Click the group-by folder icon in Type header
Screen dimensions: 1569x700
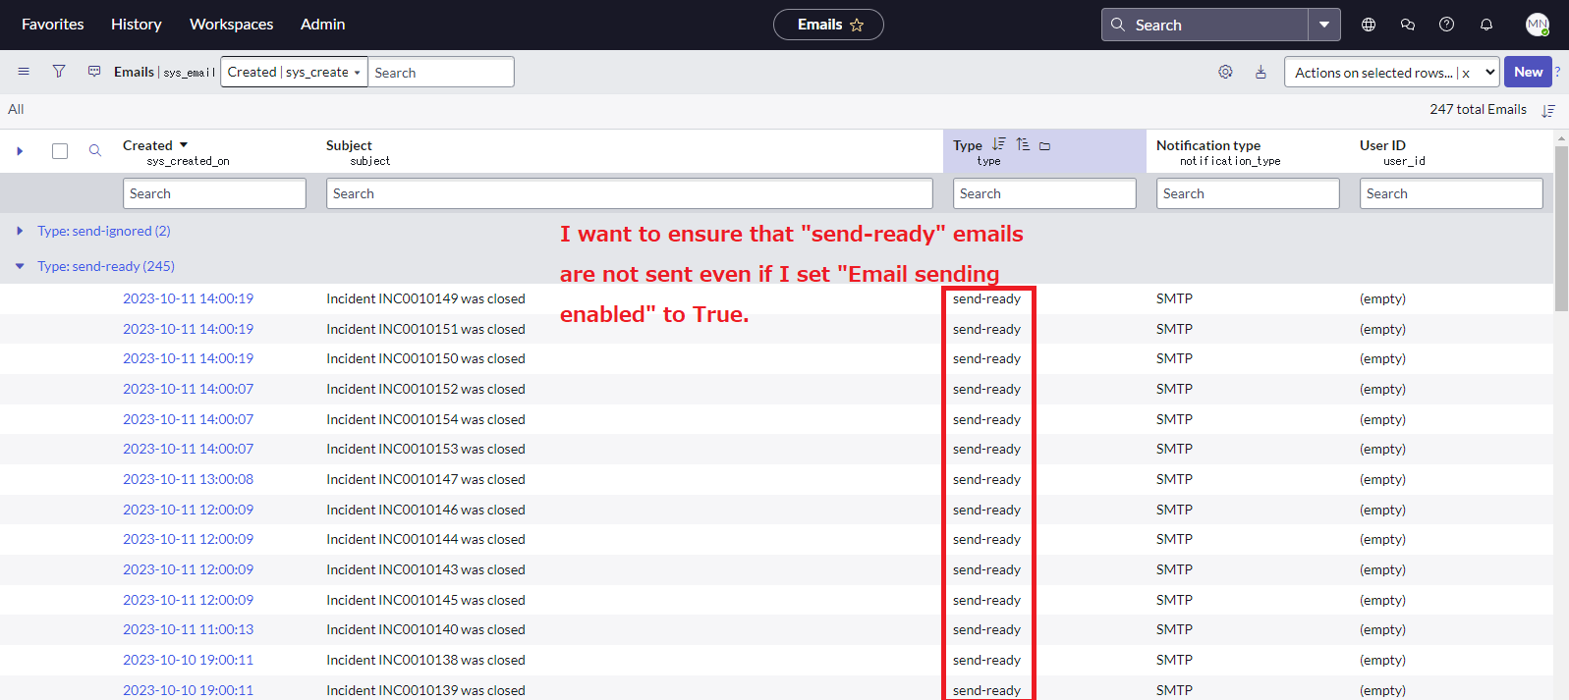1045,145
